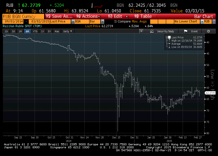This screenshot has width=218, height=156.
Task: Open the chart settings gear icon
Action: [x=209, y=31]
